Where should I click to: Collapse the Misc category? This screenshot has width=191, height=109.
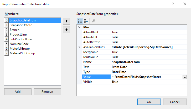(79, 27)
